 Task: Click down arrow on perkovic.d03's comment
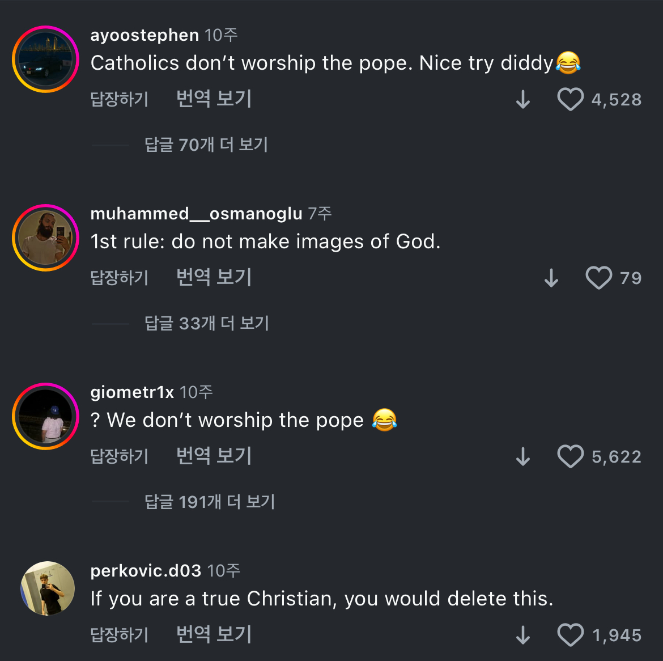click(523, 635)
